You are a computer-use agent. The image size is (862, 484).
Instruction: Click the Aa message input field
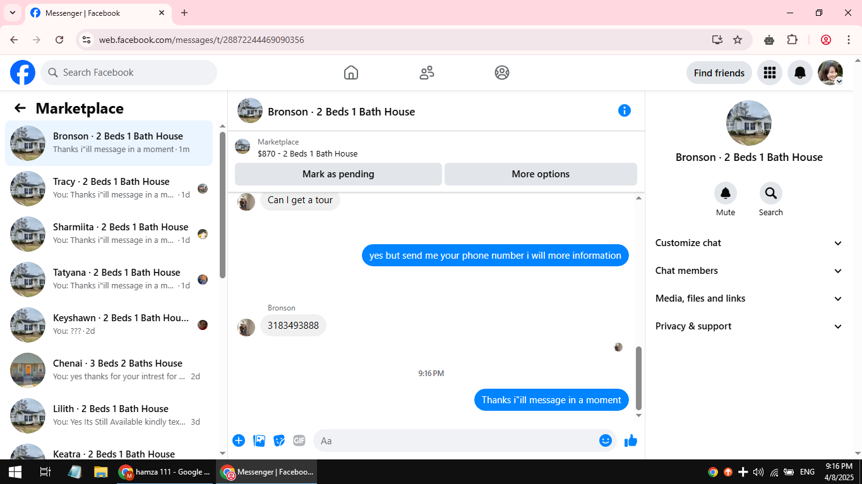point(466,440)
